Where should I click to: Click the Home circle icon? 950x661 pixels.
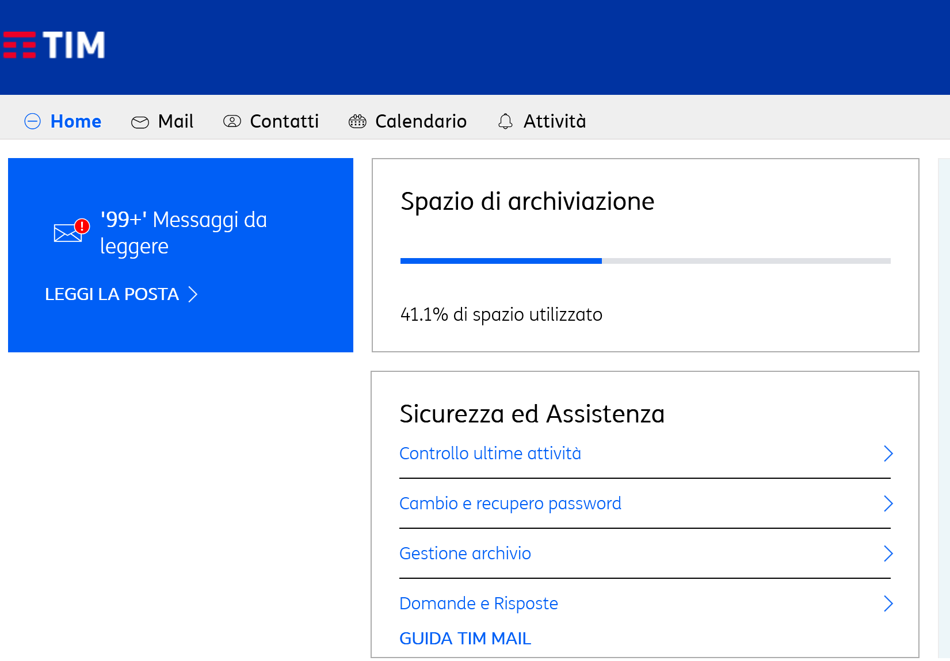33,121
